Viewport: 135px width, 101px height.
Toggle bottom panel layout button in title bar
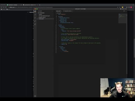(122, 9)
